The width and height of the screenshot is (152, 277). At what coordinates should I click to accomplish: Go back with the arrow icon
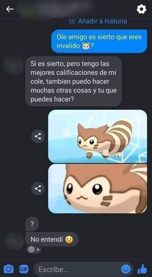[10, 9]
